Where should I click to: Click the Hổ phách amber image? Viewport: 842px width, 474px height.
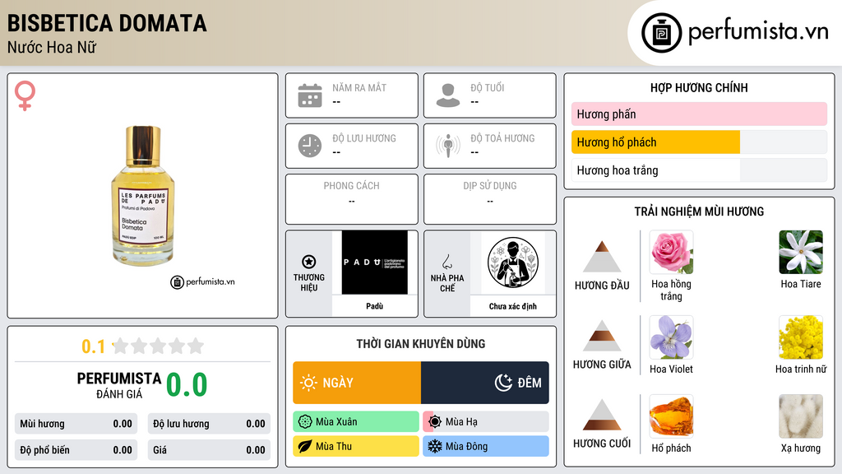pyautogui.click(x=671, y=416)
